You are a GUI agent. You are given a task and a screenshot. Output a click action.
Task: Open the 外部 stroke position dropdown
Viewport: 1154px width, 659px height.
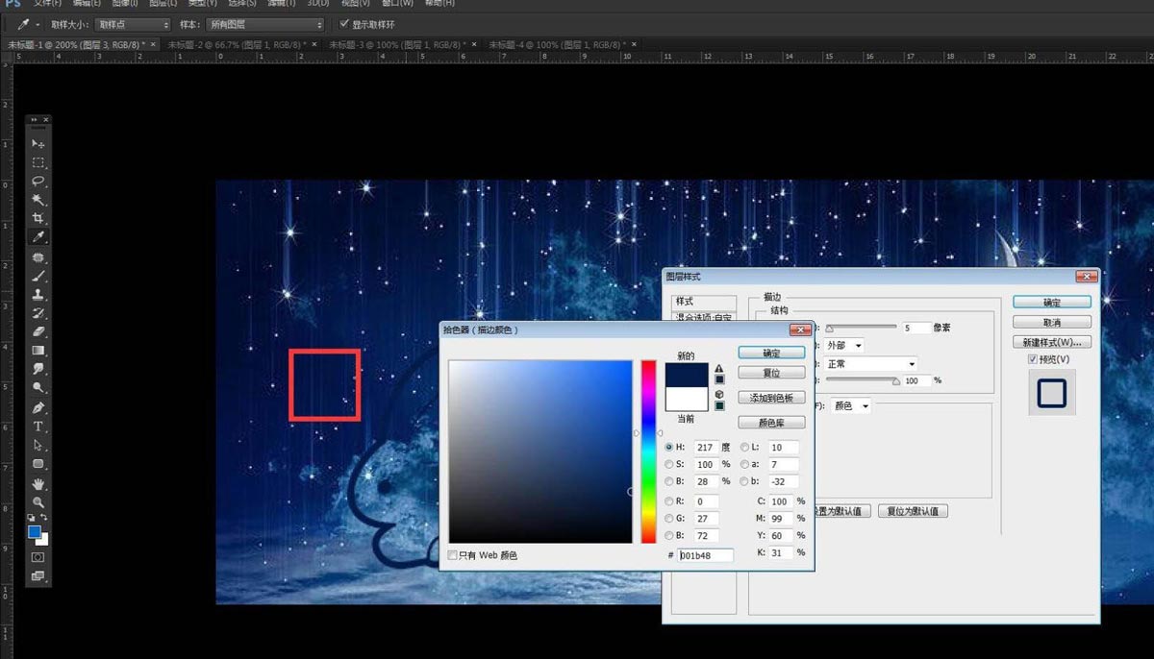844,345
